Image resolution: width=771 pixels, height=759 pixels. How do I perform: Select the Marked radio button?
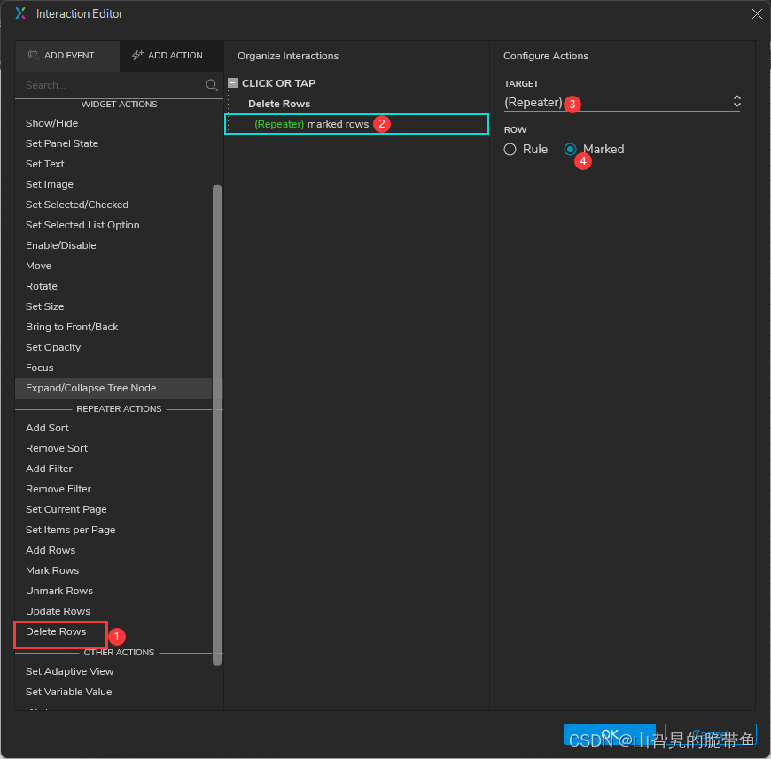[571, 150]
